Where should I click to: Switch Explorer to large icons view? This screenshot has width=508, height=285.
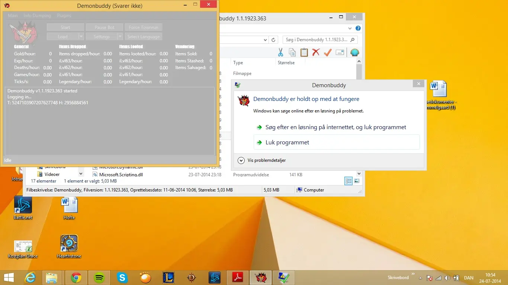[x=357, y=181]
